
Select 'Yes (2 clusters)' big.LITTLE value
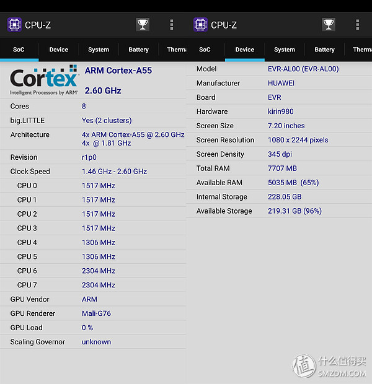point(107,121)
